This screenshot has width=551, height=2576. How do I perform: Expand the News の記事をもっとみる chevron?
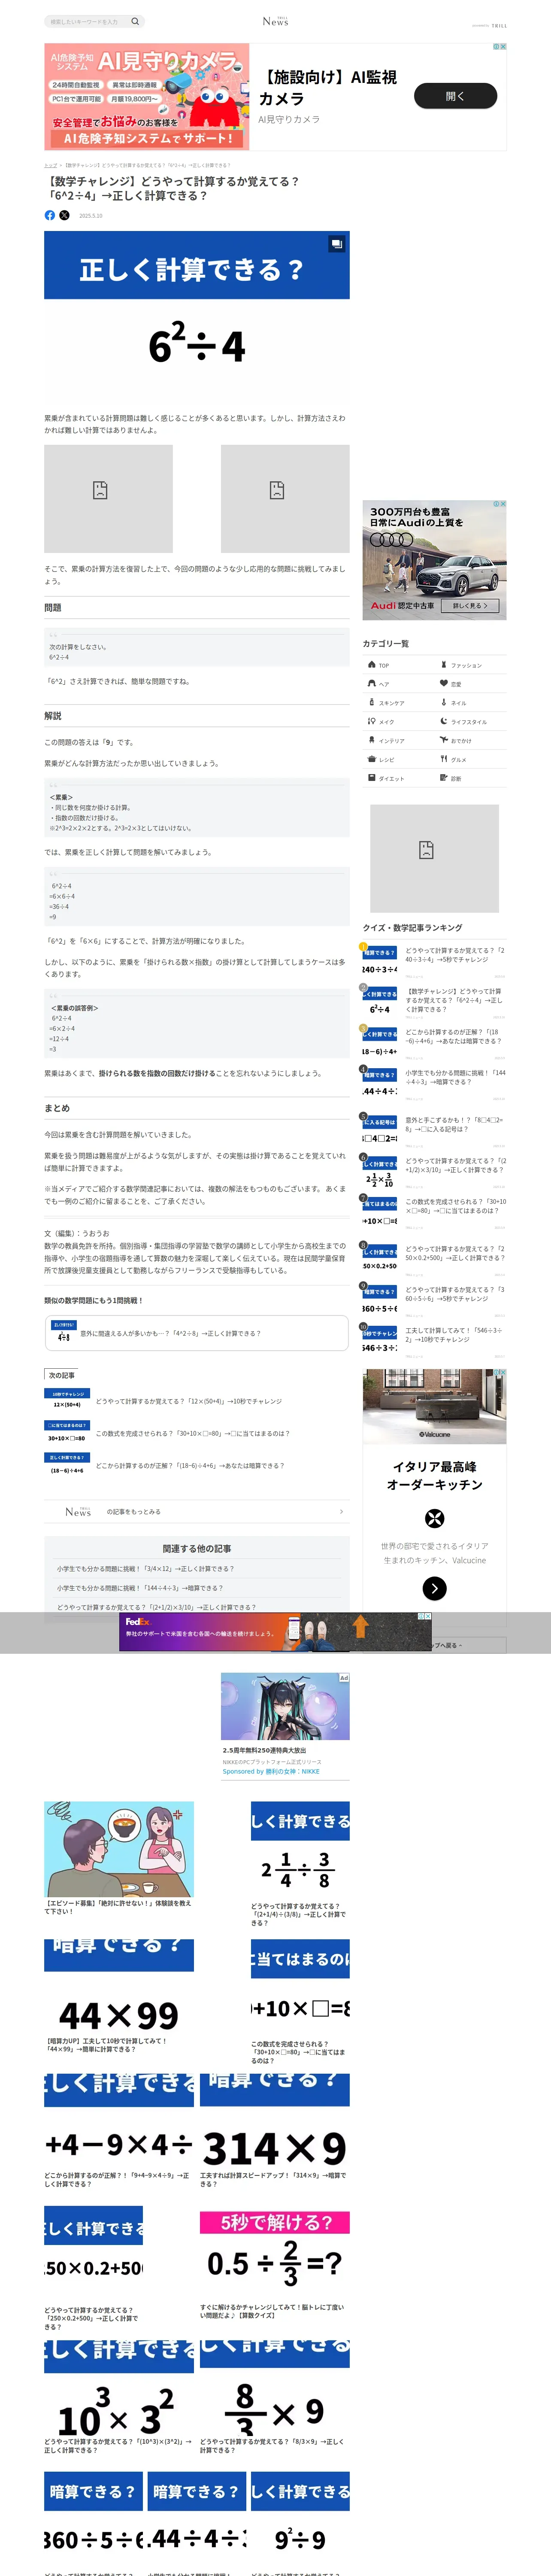(341, 1512)
